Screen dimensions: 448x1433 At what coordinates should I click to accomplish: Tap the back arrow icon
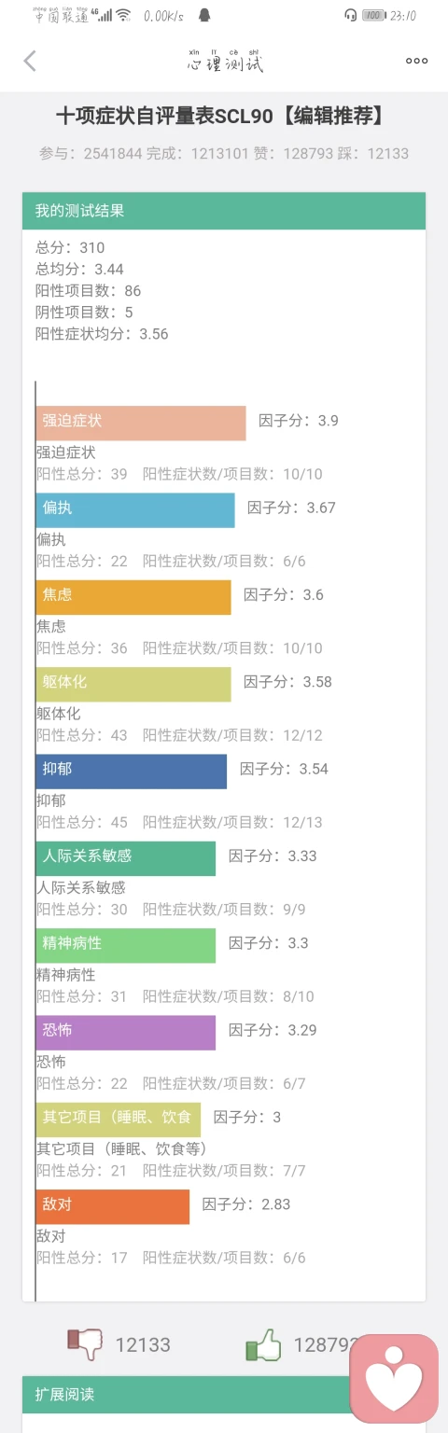pos(30,61)
